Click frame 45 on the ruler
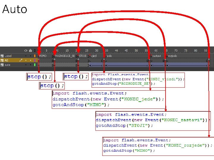 click(126, 50)
